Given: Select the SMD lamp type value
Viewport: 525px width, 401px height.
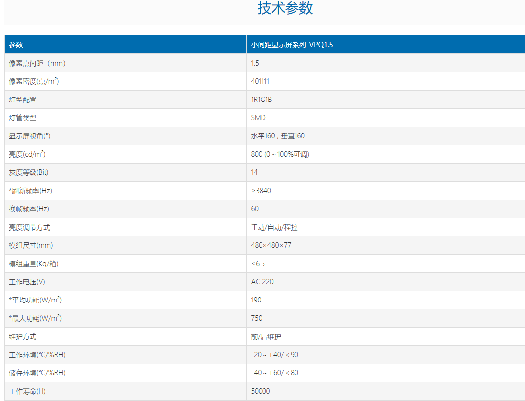Looking at the screenshot, I should coord(258,118).
